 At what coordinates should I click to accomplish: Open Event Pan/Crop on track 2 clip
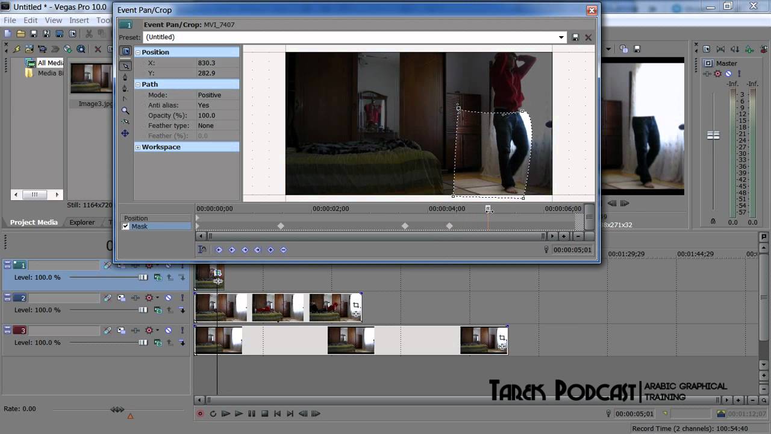[356, 305]
